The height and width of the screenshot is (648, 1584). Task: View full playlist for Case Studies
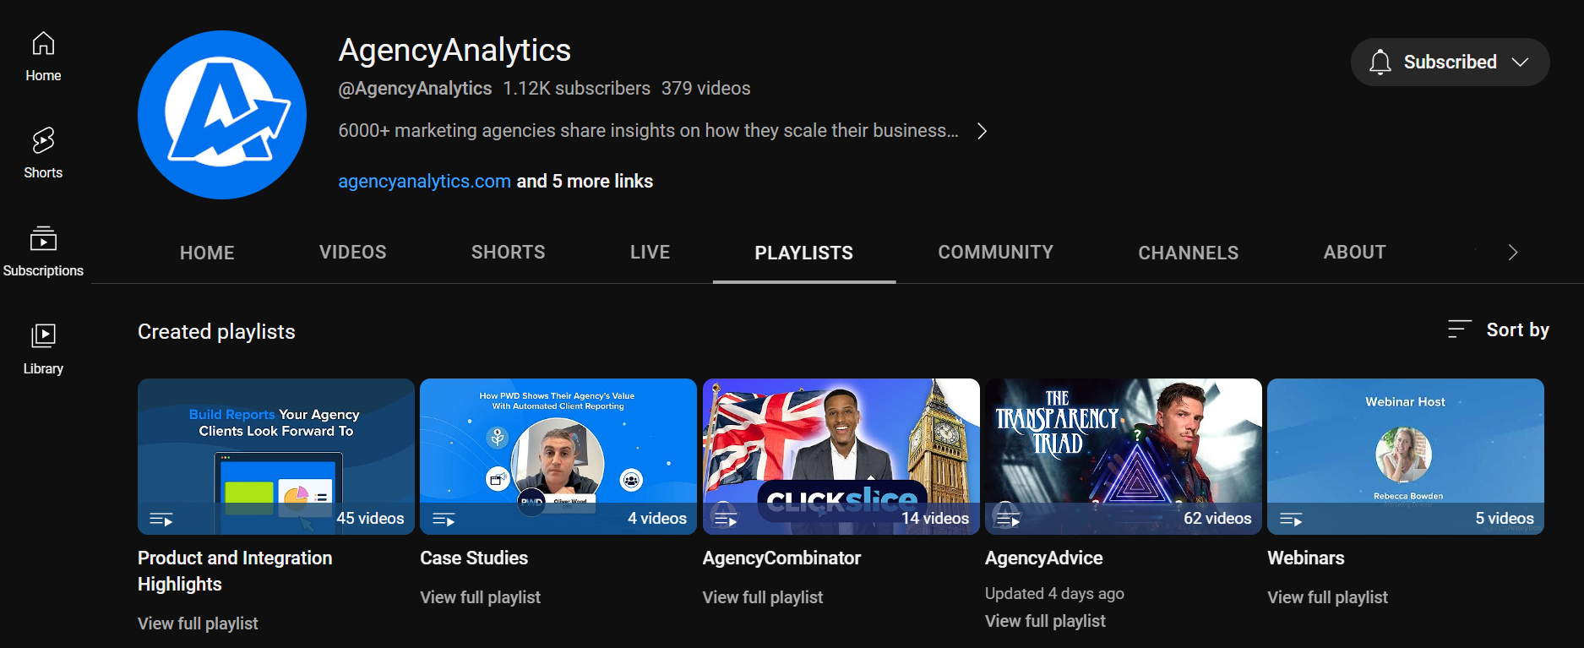coord(480,597)
